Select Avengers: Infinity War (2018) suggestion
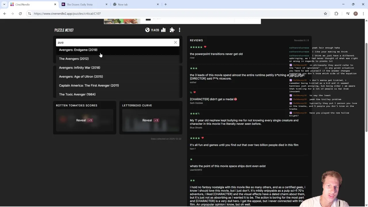 tap(118, 68)
